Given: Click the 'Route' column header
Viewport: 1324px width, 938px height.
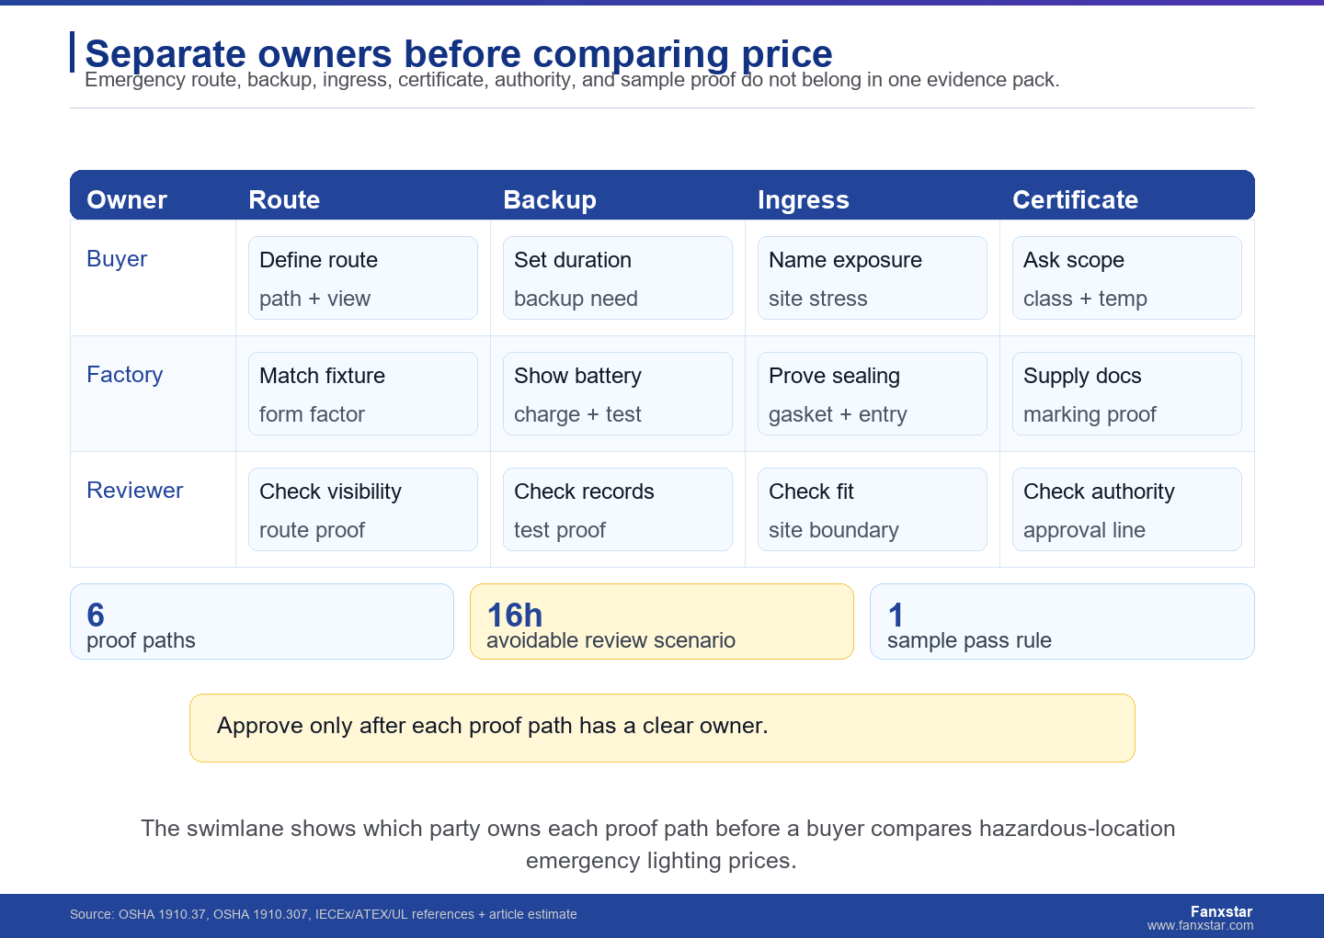Looking at the screenshot, I should [284, 200].
